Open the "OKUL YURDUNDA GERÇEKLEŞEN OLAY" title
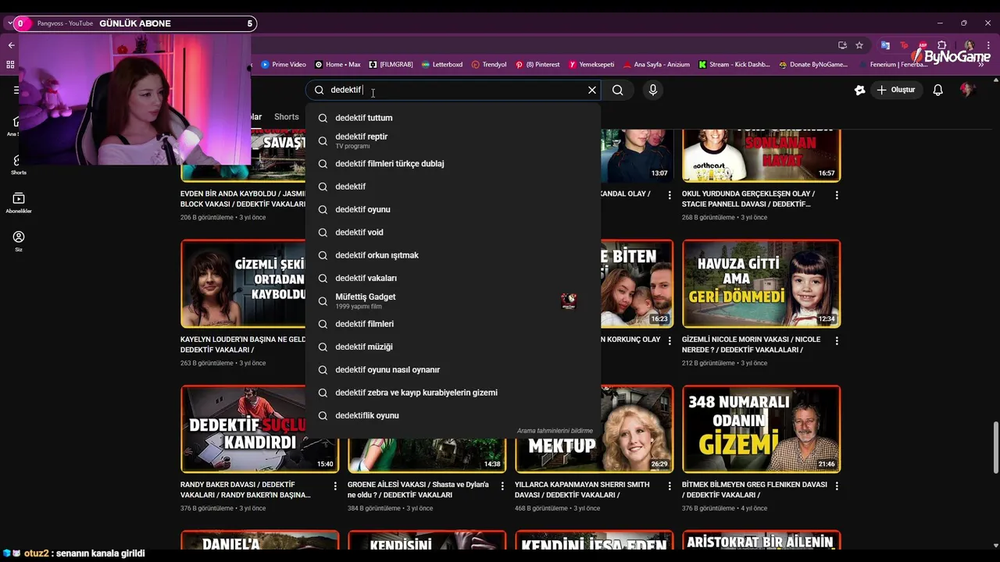The height and width of the screenshot is (562, 1000). pyautogui.click(x=748, y=198)
